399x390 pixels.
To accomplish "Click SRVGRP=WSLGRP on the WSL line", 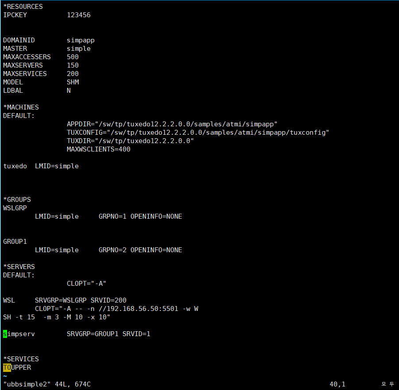I will [x=61, y=300].
